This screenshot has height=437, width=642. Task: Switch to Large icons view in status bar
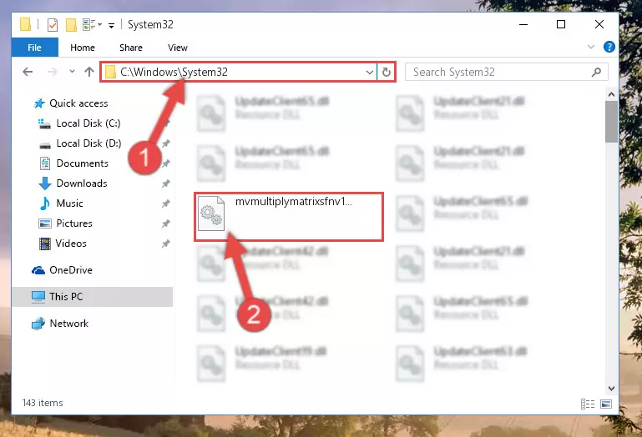[x=606, y=404]
